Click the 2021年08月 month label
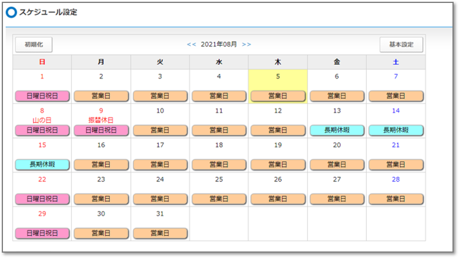Viewport: 459px width, 258px height. tap(219, 45)
